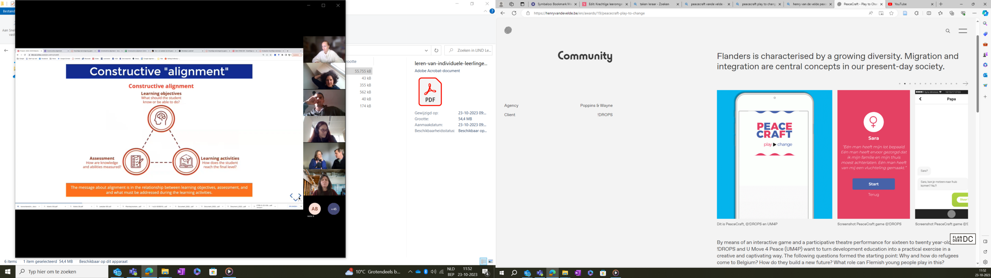
Task: Open Edge extensions puzzle icon
Action: [916, 13]
